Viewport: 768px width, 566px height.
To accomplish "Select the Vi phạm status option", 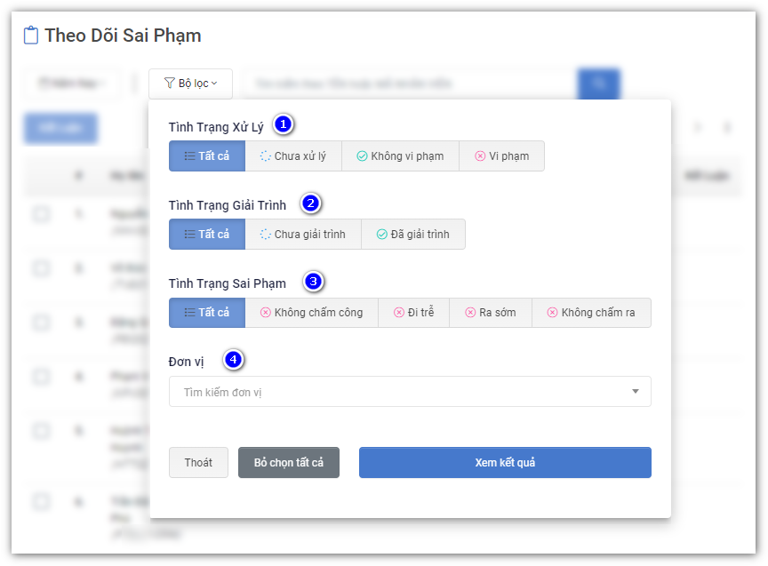I will (x=501, y=156).
